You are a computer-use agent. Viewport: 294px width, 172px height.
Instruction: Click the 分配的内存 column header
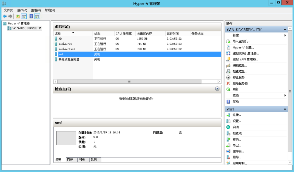tap(150, 34)
